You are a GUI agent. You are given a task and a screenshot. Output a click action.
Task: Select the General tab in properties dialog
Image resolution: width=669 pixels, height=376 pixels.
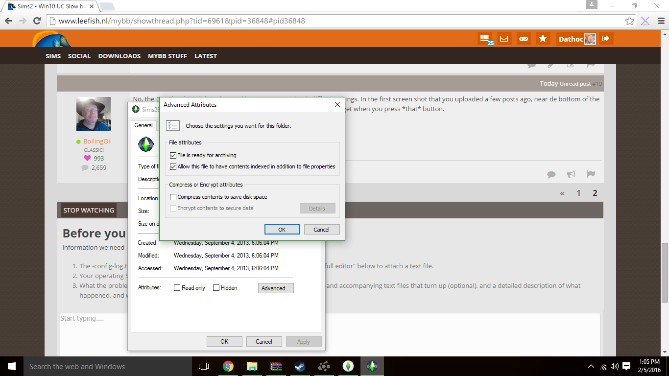[143, 125]
